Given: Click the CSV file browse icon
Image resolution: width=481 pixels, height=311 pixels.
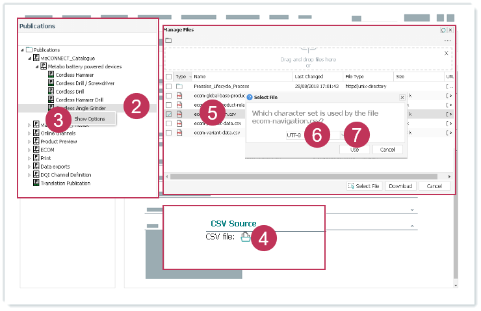Looking at the screenshot, I should (x=245, y=237).
